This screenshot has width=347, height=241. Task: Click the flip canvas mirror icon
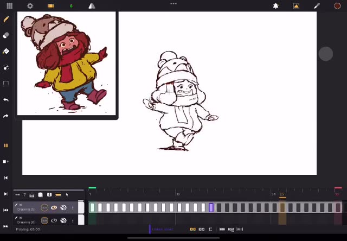pos(92,6)
